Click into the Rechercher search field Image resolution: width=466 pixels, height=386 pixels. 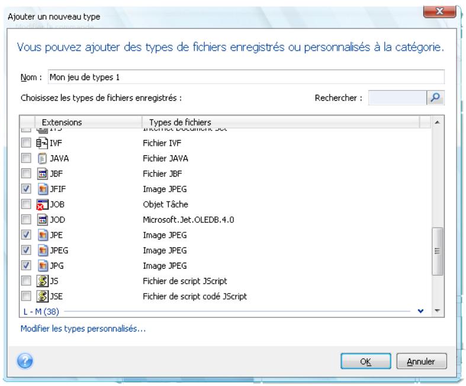397,98
